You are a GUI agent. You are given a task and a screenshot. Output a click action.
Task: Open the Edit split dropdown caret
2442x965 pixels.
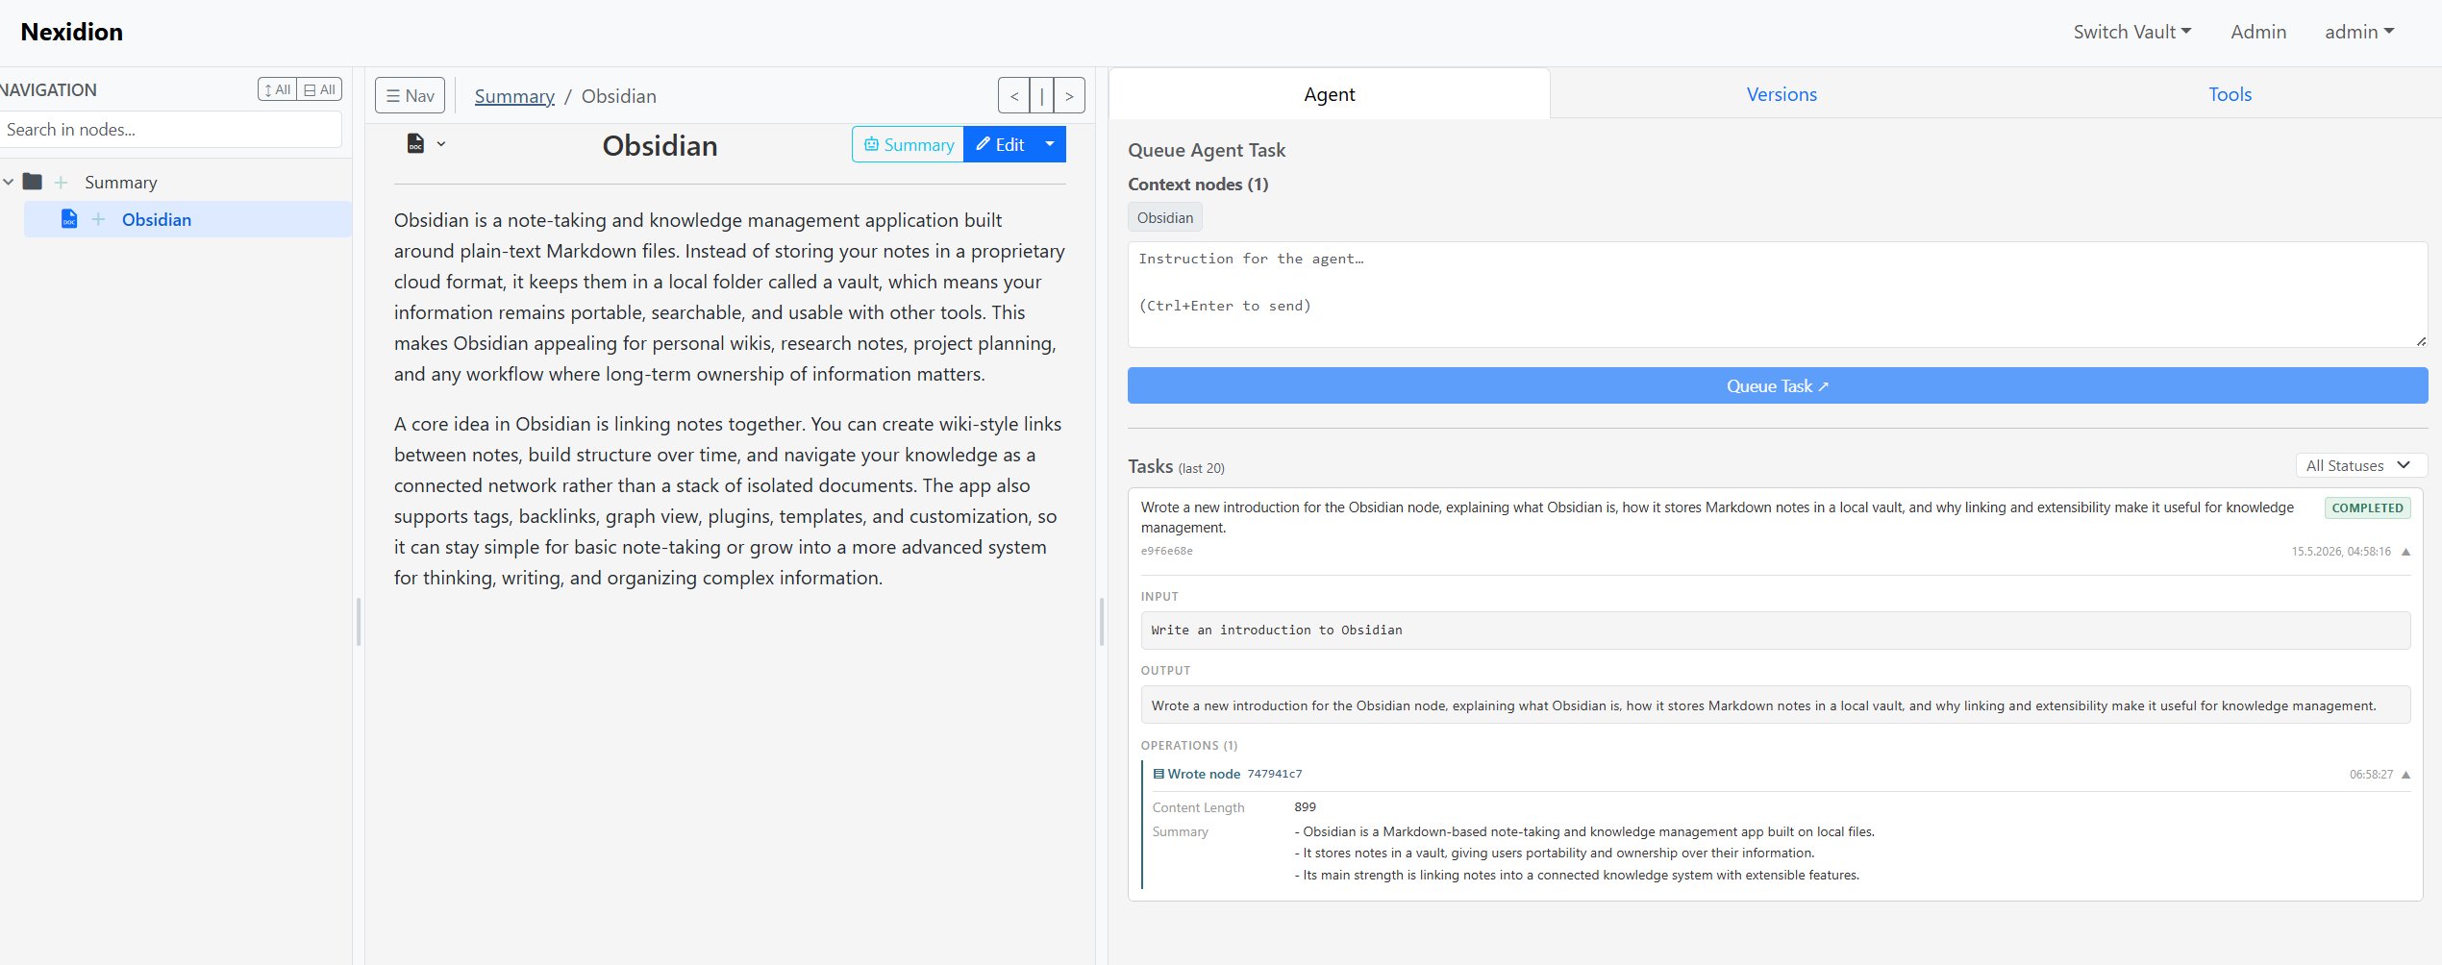[x=1050, y=144]
